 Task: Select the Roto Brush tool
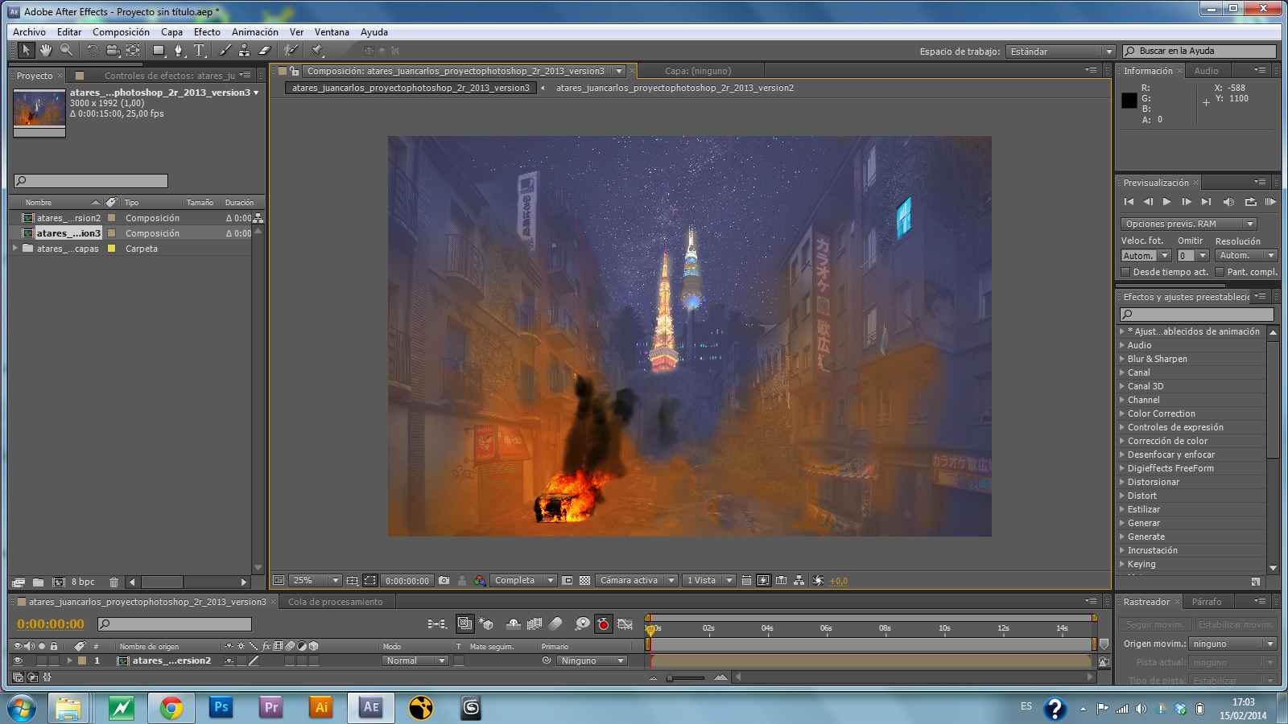point(291,51)
